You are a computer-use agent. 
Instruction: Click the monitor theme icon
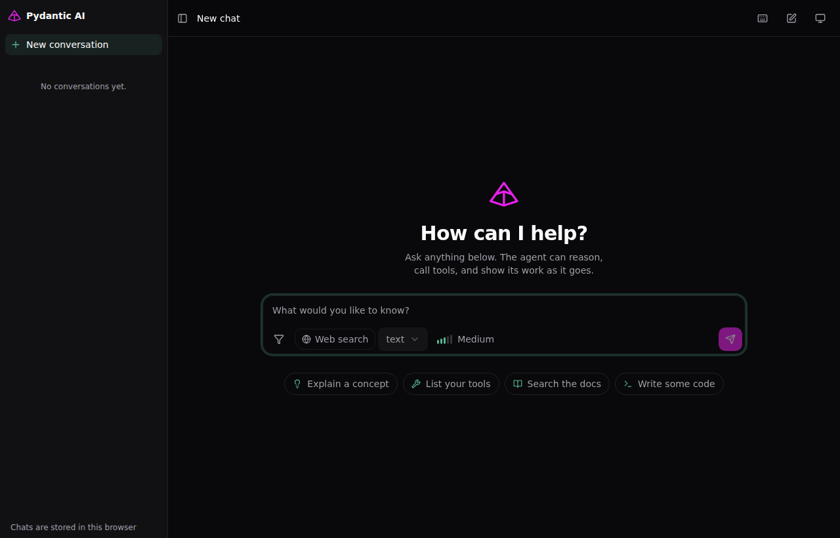pyautogui.click(x=820, y=18)
